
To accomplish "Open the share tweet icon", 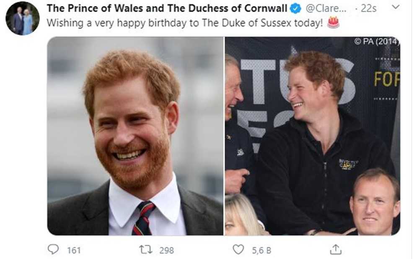I will coord(336,250).
